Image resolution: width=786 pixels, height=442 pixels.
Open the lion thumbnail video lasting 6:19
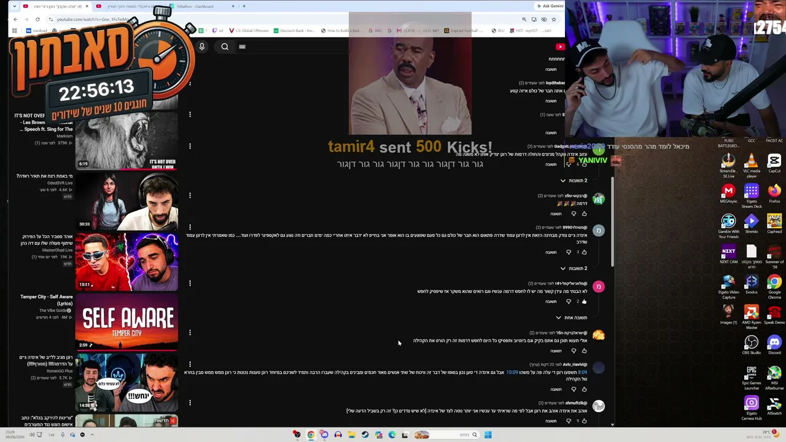pos(127,141)
